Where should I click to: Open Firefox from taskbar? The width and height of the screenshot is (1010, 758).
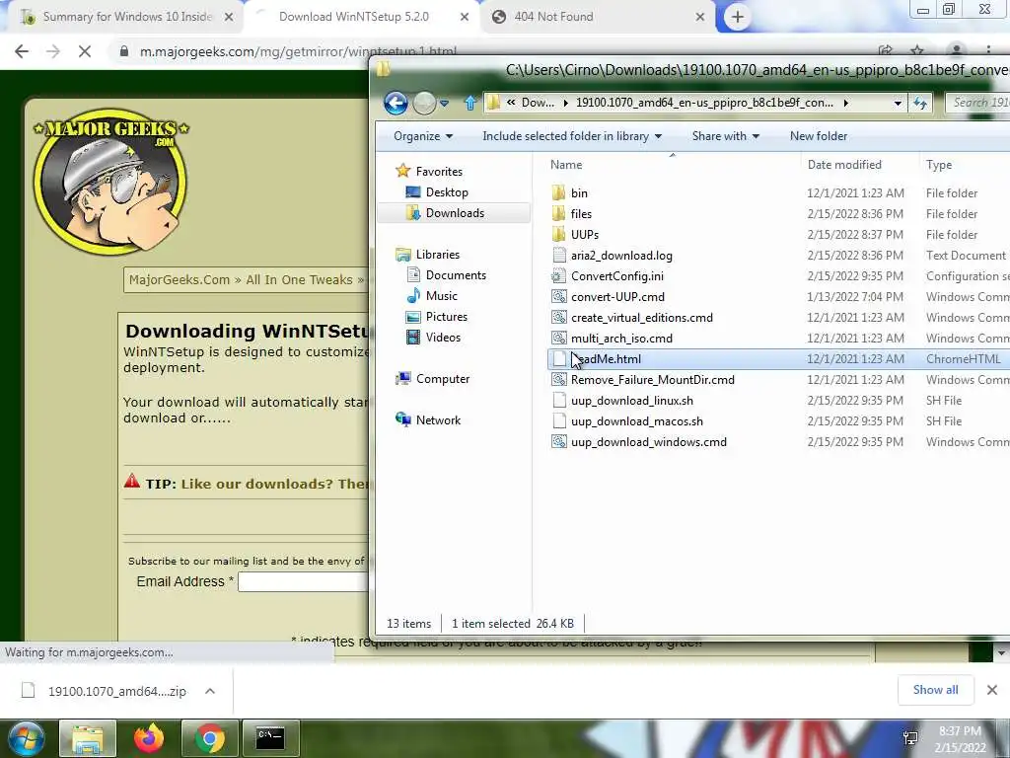click(149, 738)
